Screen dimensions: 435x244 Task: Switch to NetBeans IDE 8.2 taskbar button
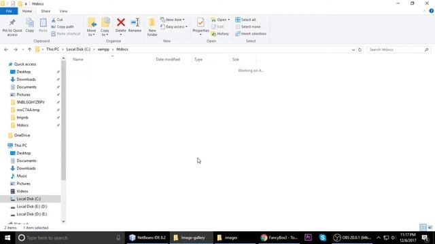pyautogui.click(x=148, y=238)
